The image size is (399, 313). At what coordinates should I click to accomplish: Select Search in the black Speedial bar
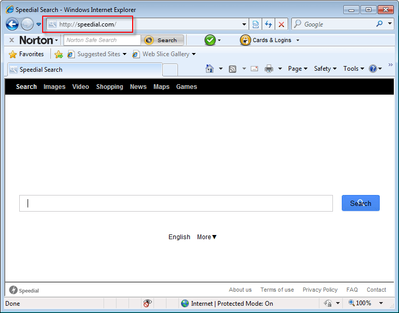click(x=27, y=87)
